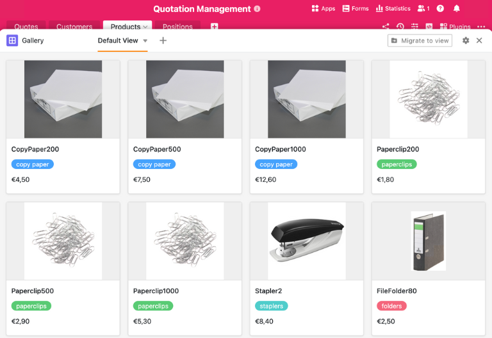
Task: Add a new gallery view
Action: tap(163, 40)
